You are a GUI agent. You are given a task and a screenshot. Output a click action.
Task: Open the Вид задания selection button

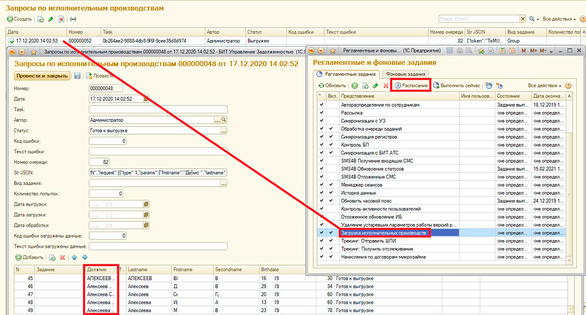point(224,183)
